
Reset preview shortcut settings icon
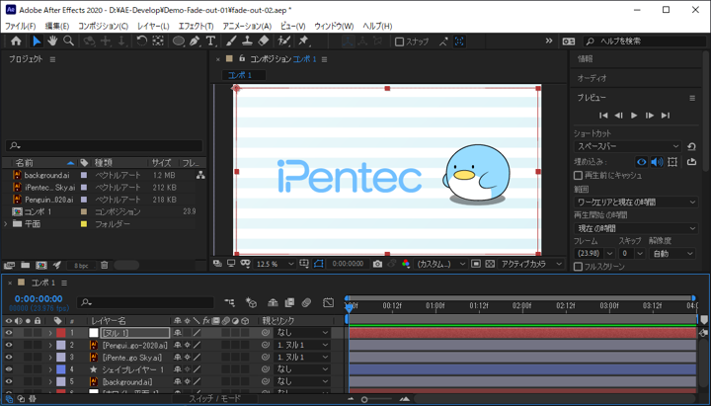click(x=691, y=146)
